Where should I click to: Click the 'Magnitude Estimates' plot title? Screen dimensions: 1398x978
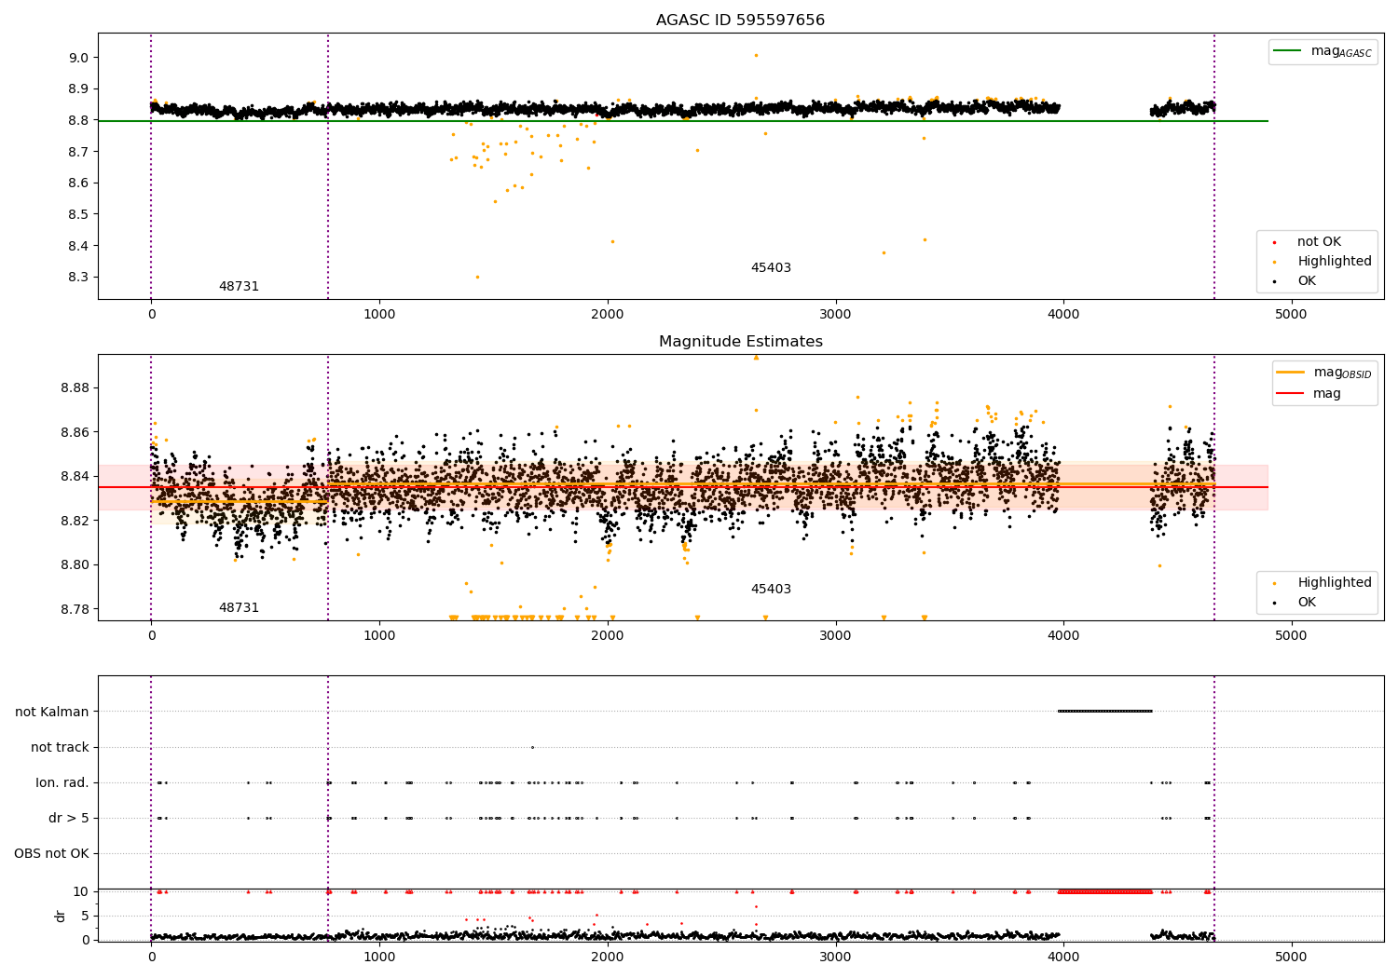click(740, 342)
